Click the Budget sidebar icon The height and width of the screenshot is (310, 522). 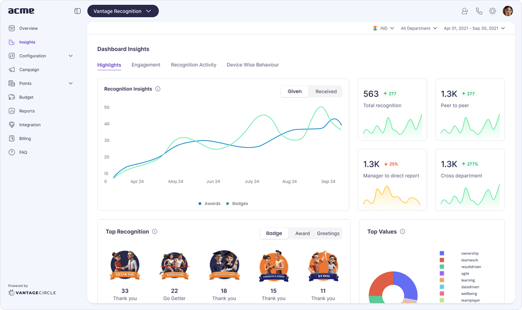point(11,97)
